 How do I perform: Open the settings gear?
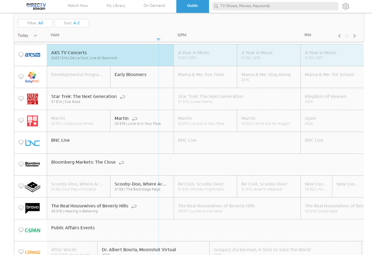345,6
